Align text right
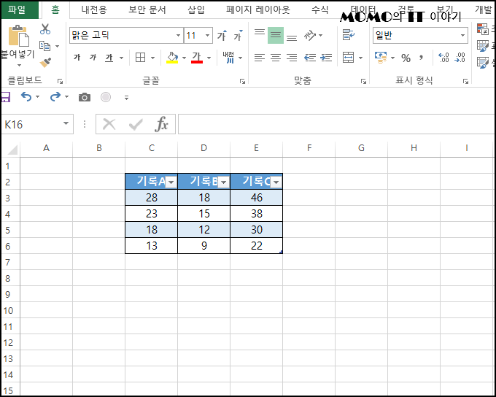 292,58
